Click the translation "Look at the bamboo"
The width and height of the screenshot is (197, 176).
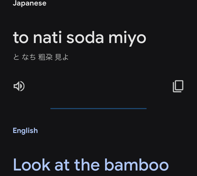pyautogui.click(x=91, y=165)
